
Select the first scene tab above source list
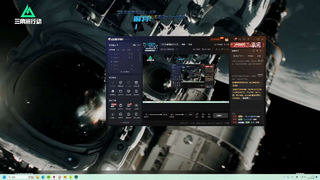click(112, 50)
